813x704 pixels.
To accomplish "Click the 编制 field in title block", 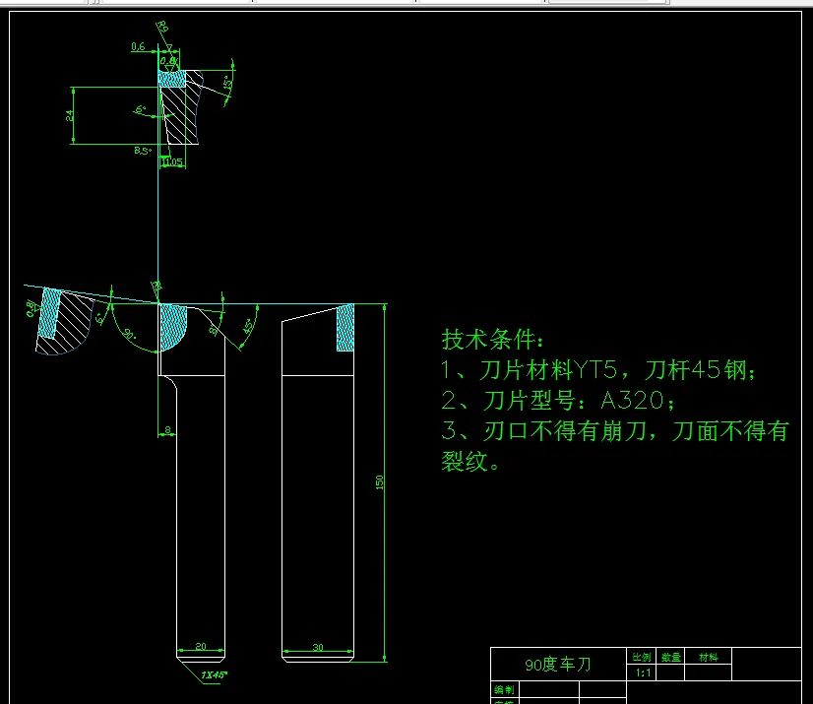I will [505, 687].
